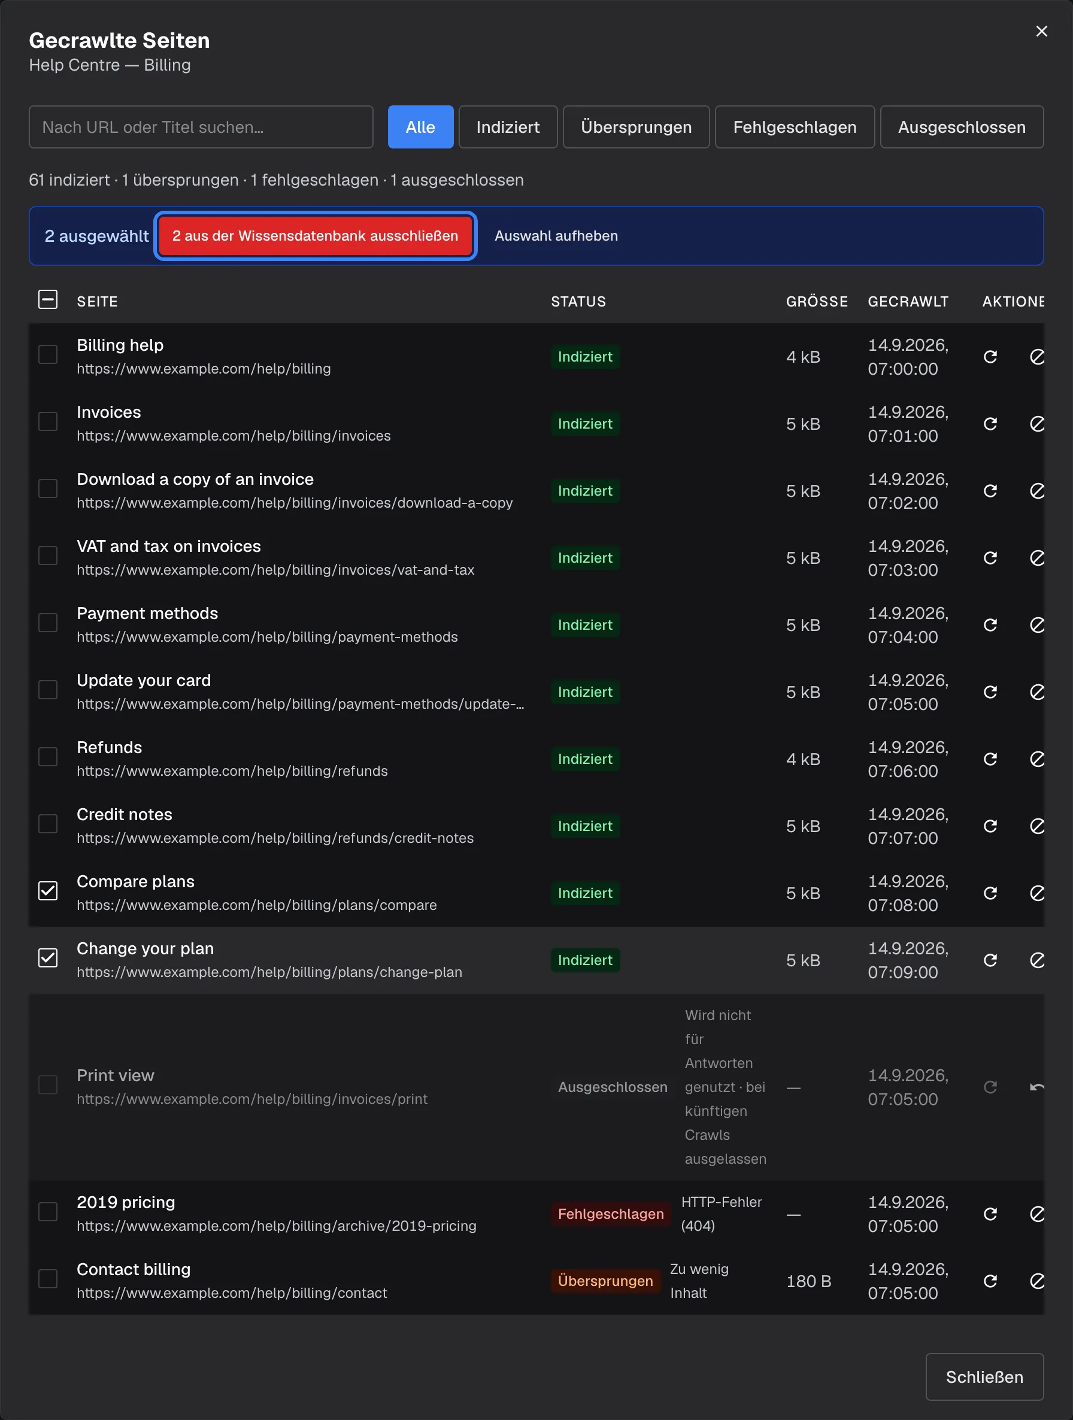This screenshot has width=1073, height=1420.
Task: Uncheck the Compare plans checkbox
Action: click(48, 891)
